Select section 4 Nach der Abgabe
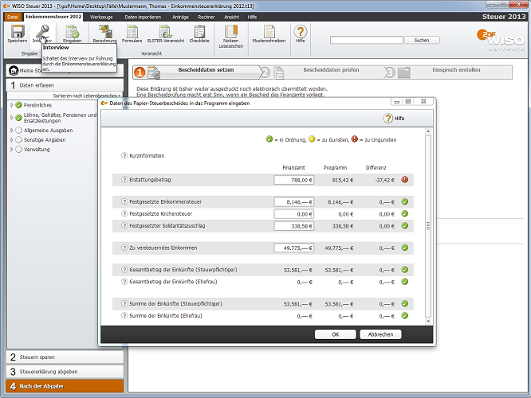531x398 pixels. click(x=65, y=386)
